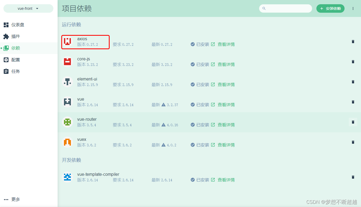
Task: Click the vuex package name
Action: [x=82, y=139]
